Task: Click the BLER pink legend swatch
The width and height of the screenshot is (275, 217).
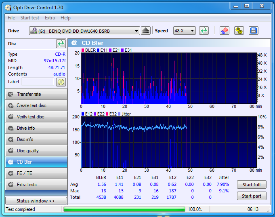Action: coord(83,50)
